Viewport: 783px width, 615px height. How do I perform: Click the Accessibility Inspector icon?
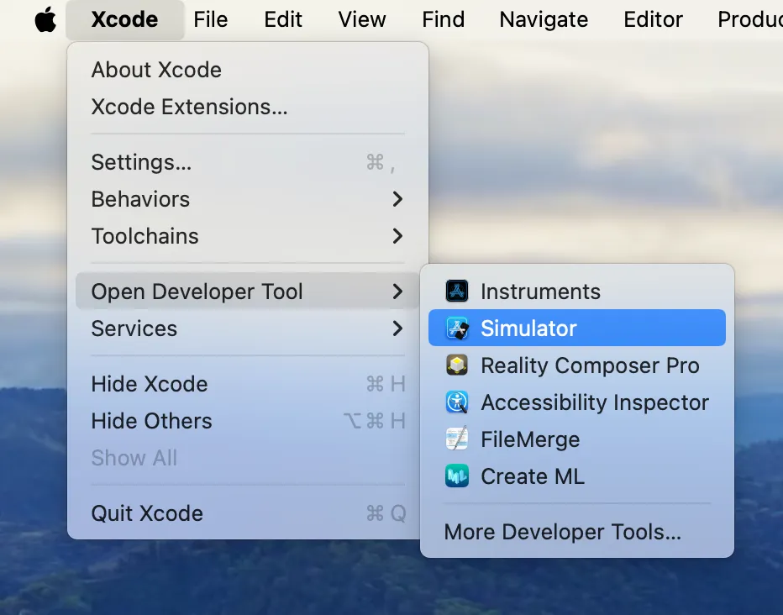pos(457,402)
